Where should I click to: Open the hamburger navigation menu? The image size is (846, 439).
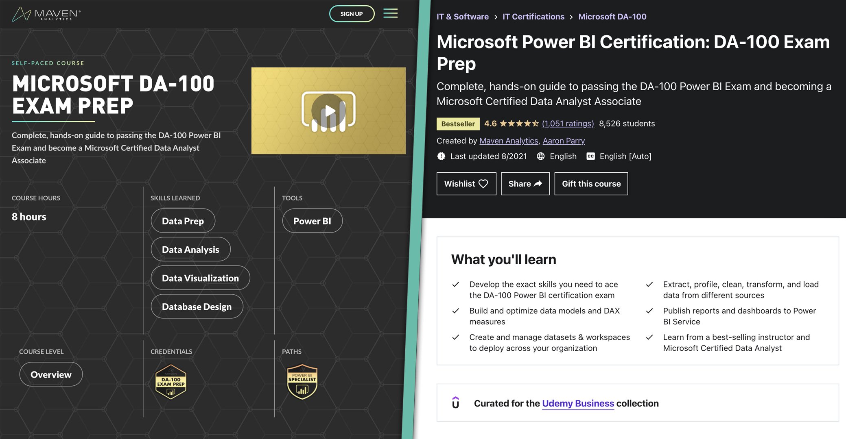pyautogui.click(x=390, y=13)
